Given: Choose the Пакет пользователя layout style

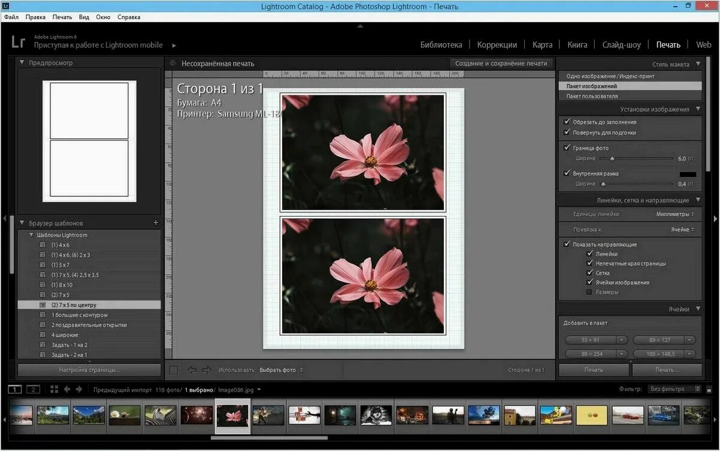Looking at the screenshot, I should tap(592, 96).
